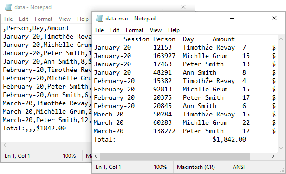Click Ln 1, Col 1 in data-mac status bar
Screen dimensions: 286x174
point(108,167)
